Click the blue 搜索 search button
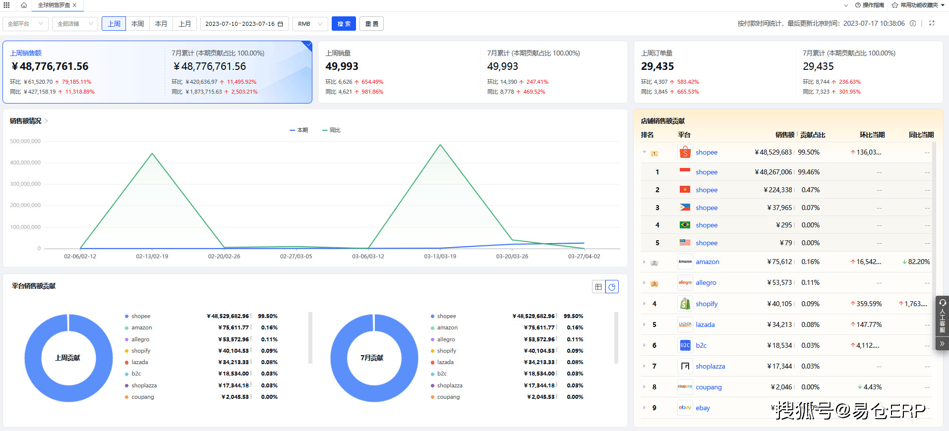This screenshot has width=949, height=431. pyautogui.click(x=344, y=24)
